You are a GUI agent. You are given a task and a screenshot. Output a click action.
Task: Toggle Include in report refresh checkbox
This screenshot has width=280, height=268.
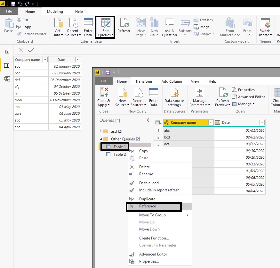(x=132, y=190)
